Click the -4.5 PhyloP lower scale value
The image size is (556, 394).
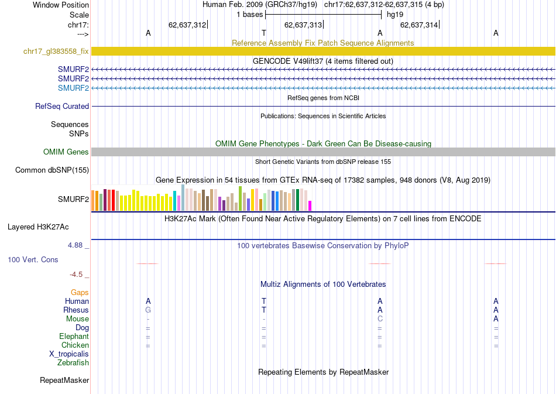(76, 275)
